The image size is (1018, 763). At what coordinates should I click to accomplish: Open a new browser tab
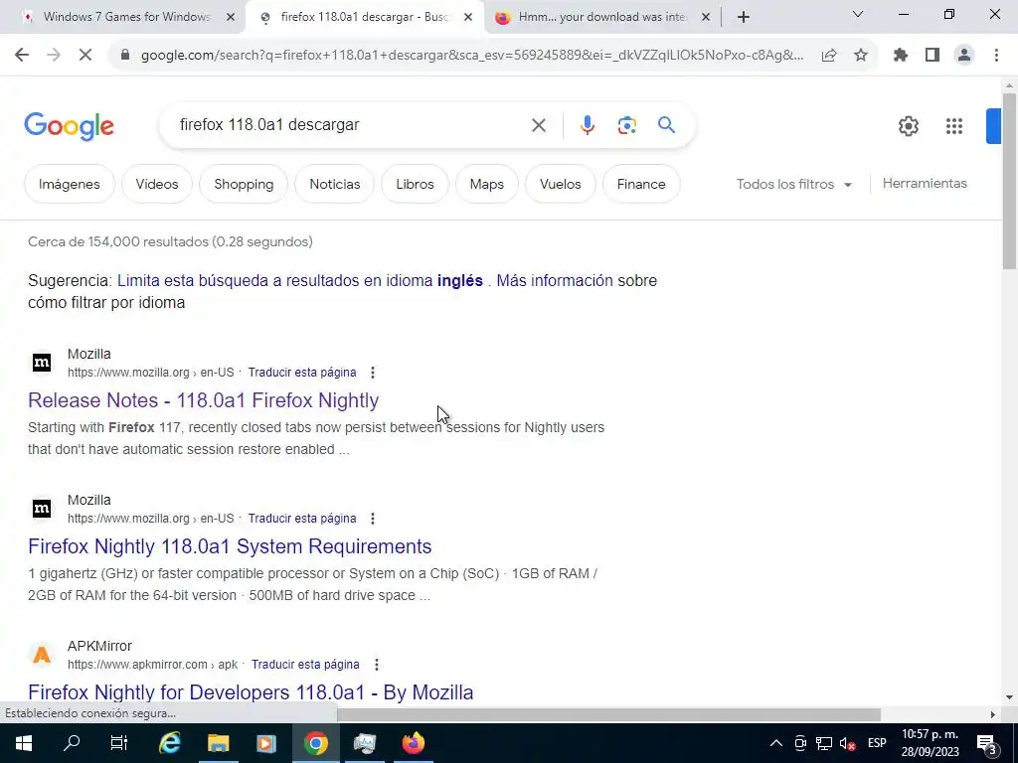tap(744, 17)
